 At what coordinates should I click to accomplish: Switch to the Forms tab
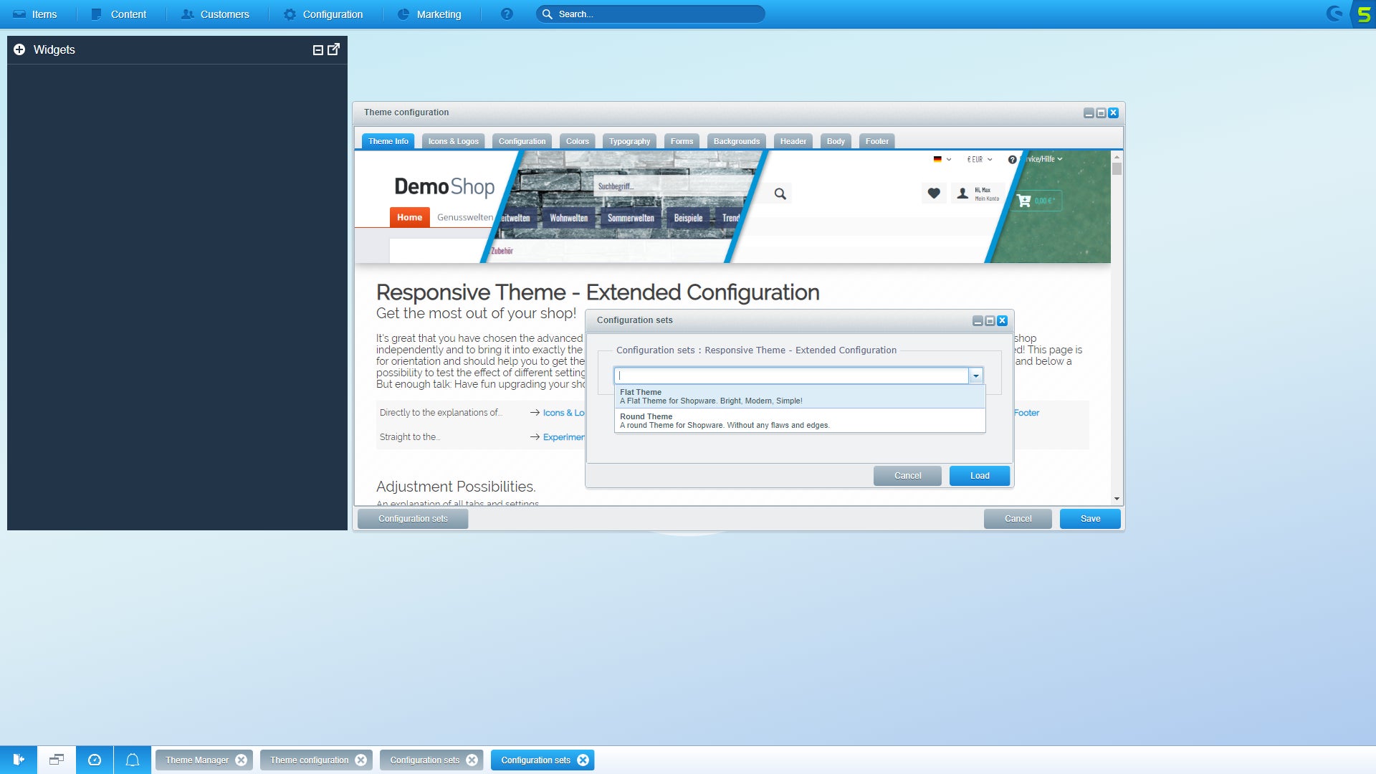click(682, 141)
